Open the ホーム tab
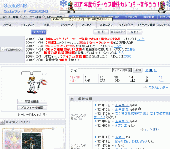 pos(7,25)
